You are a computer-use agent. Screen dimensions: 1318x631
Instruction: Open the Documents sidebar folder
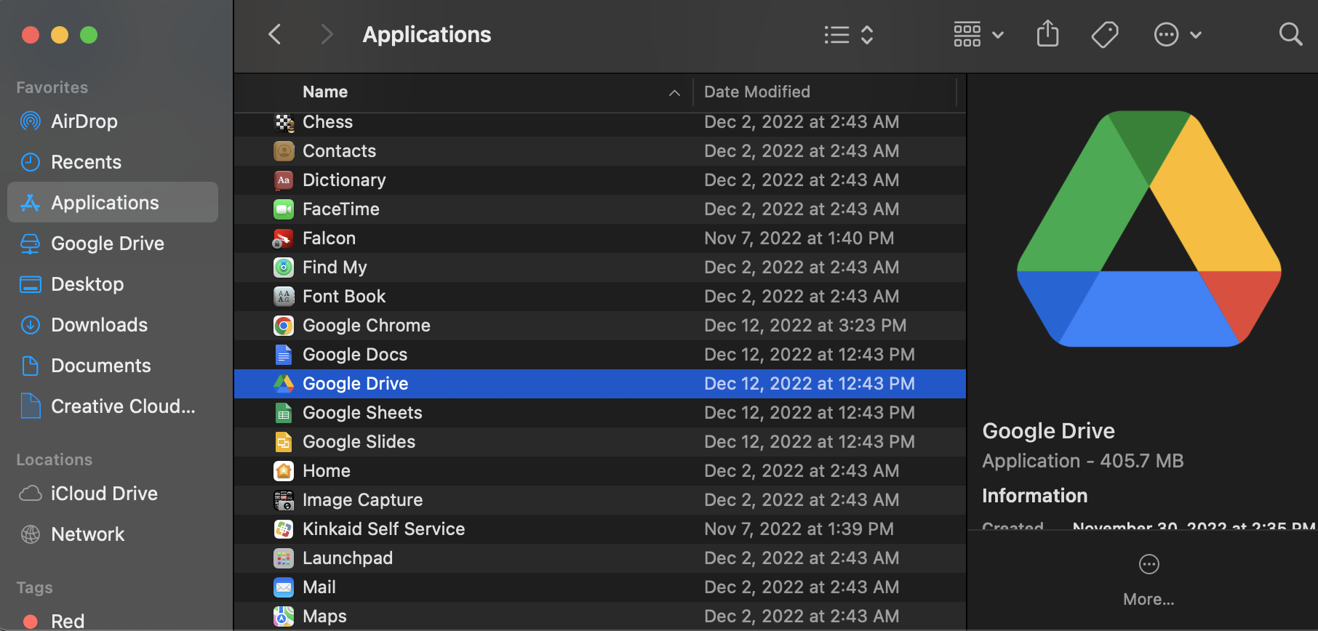tap(113, 366)
